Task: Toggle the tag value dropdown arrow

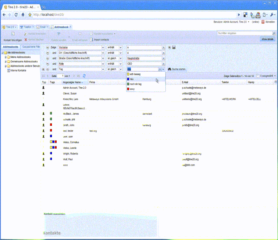Action: coord(163,69)
